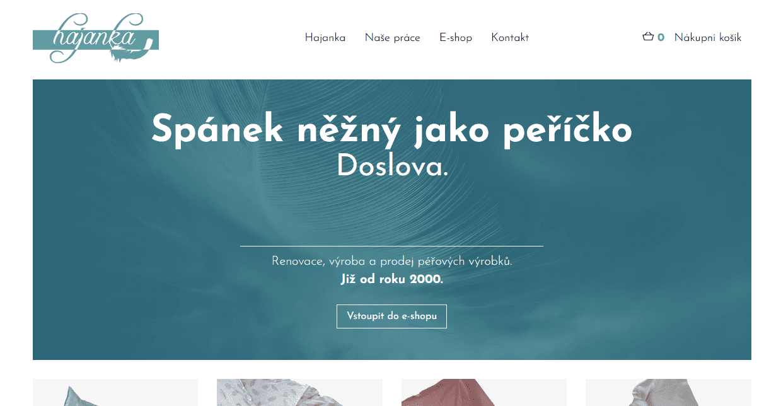The width and height of the screenshot is (781, 406).
Task: Open the third product thumbnail with pink fabric
Action: click(x=484, y=392)
